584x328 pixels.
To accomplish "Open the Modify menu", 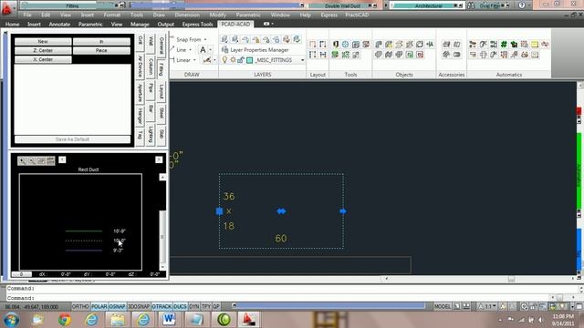I will pyautogui.click(x=217, y=15).
